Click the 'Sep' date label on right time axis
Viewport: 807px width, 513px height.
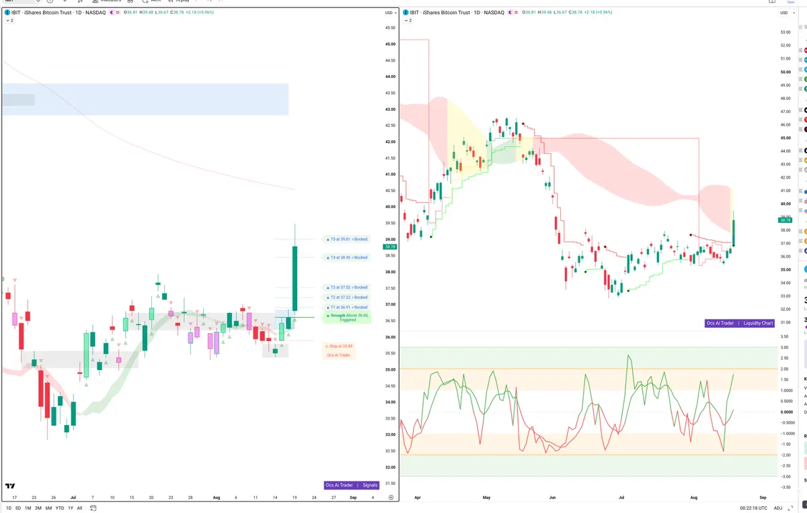(x=763, y=498)
